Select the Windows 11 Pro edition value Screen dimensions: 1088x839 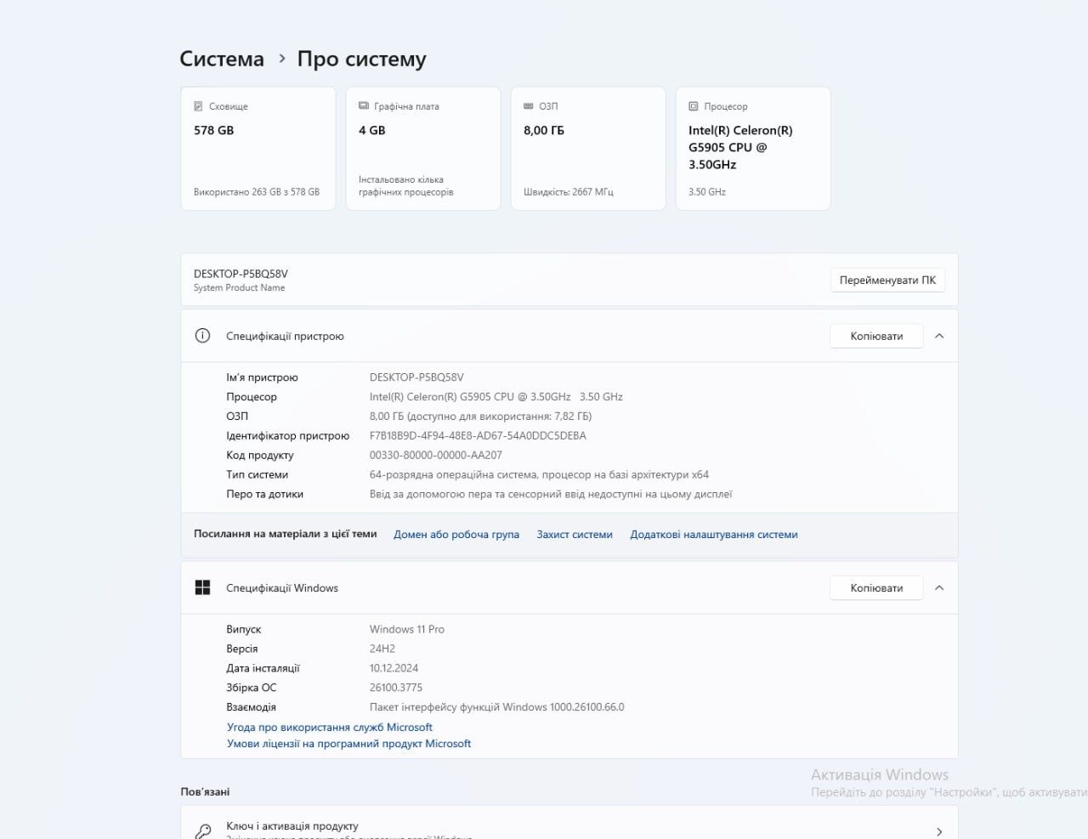tap(407, 630)
